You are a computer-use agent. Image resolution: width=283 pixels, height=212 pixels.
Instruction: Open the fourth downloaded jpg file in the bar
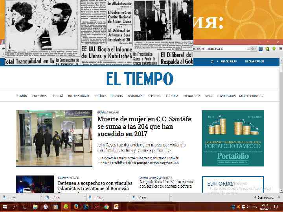tap(150, 197)
